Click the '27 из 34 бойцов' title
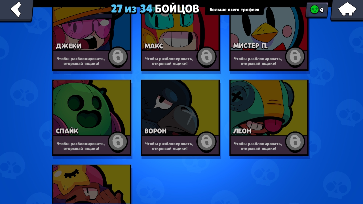Viewport: 363px width, 204px height. (155, 9)
